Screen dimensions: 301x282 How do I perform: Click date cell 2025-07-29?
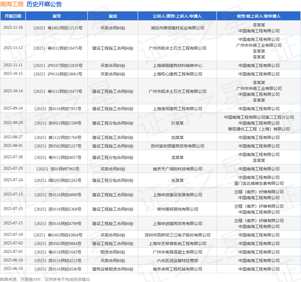[x=13, y=169]
